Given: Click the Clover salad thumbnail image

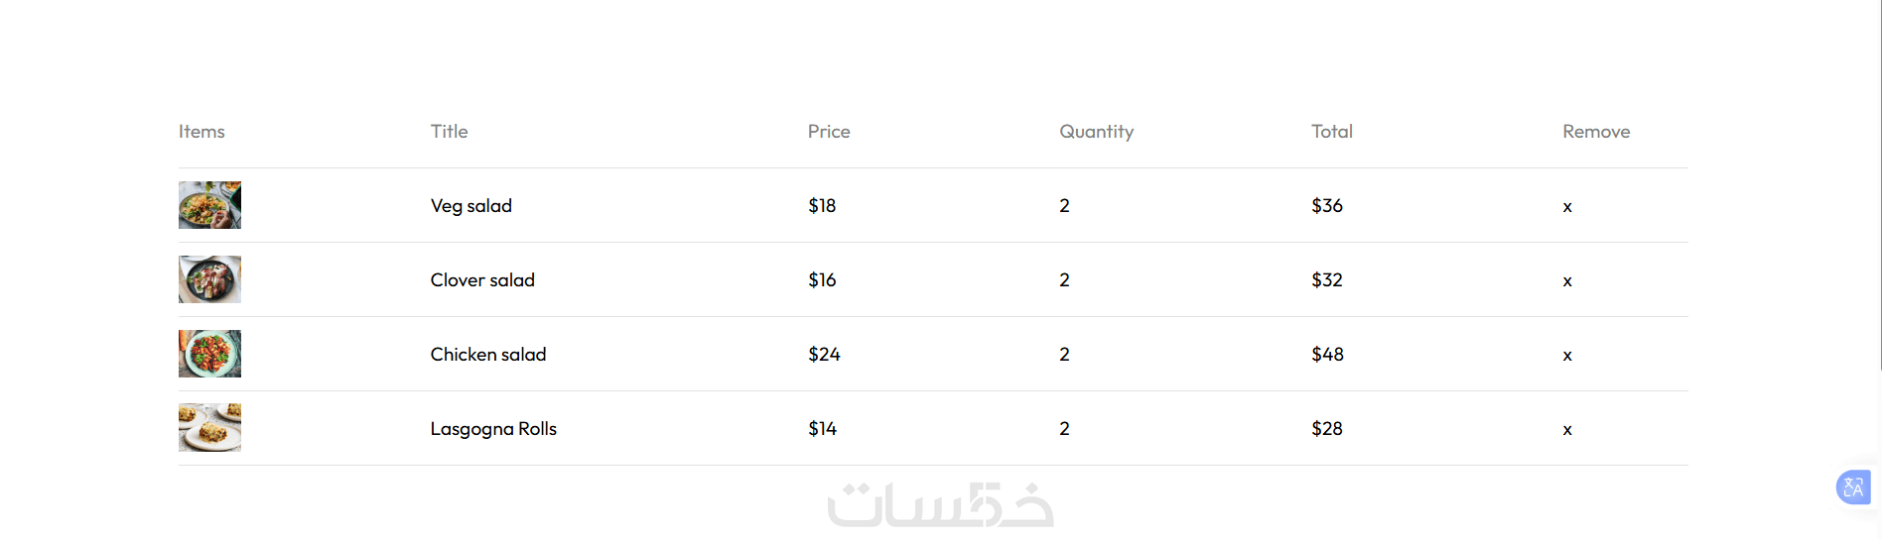Looking at the screenshot, I should [209, 279].
